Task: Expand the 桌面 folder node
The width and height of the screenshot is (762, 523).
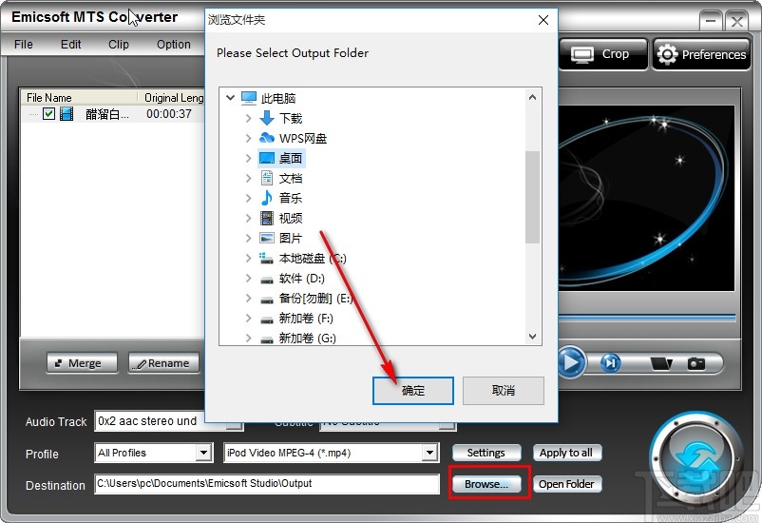Action: [248, 158]
